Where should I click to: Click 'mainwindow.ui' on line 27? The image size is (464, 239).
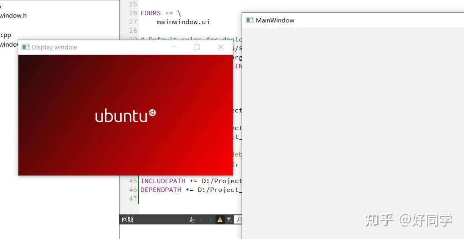[183, 22]
